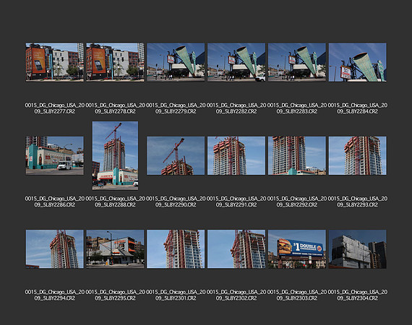Pick the thumbnail for 5L8Y2282

236,62
